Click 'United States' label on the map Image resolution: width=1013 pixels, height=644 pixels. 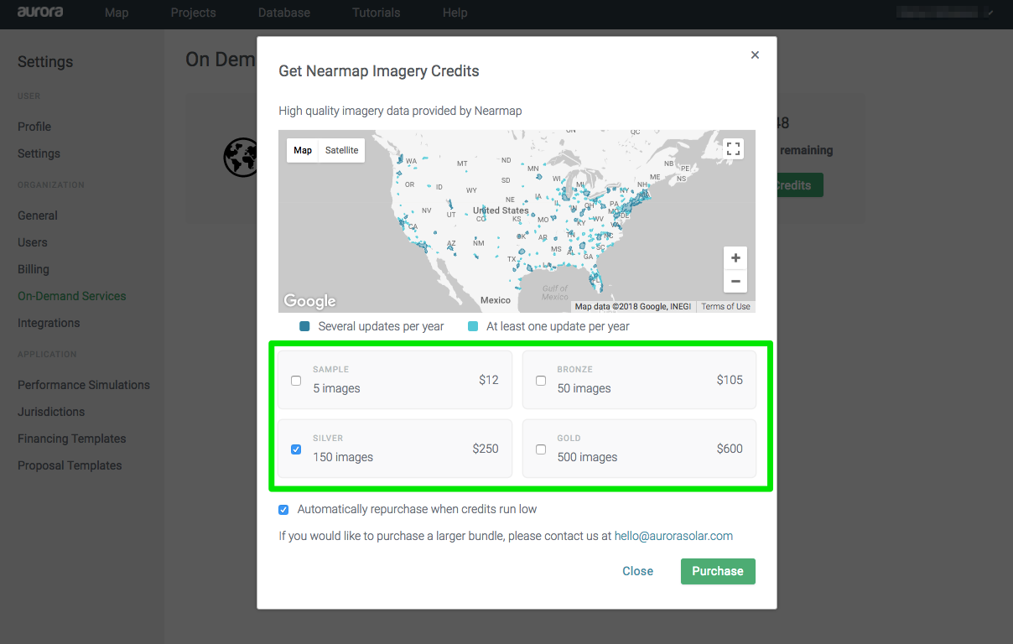pyautogui.click(x=501, y=210)
